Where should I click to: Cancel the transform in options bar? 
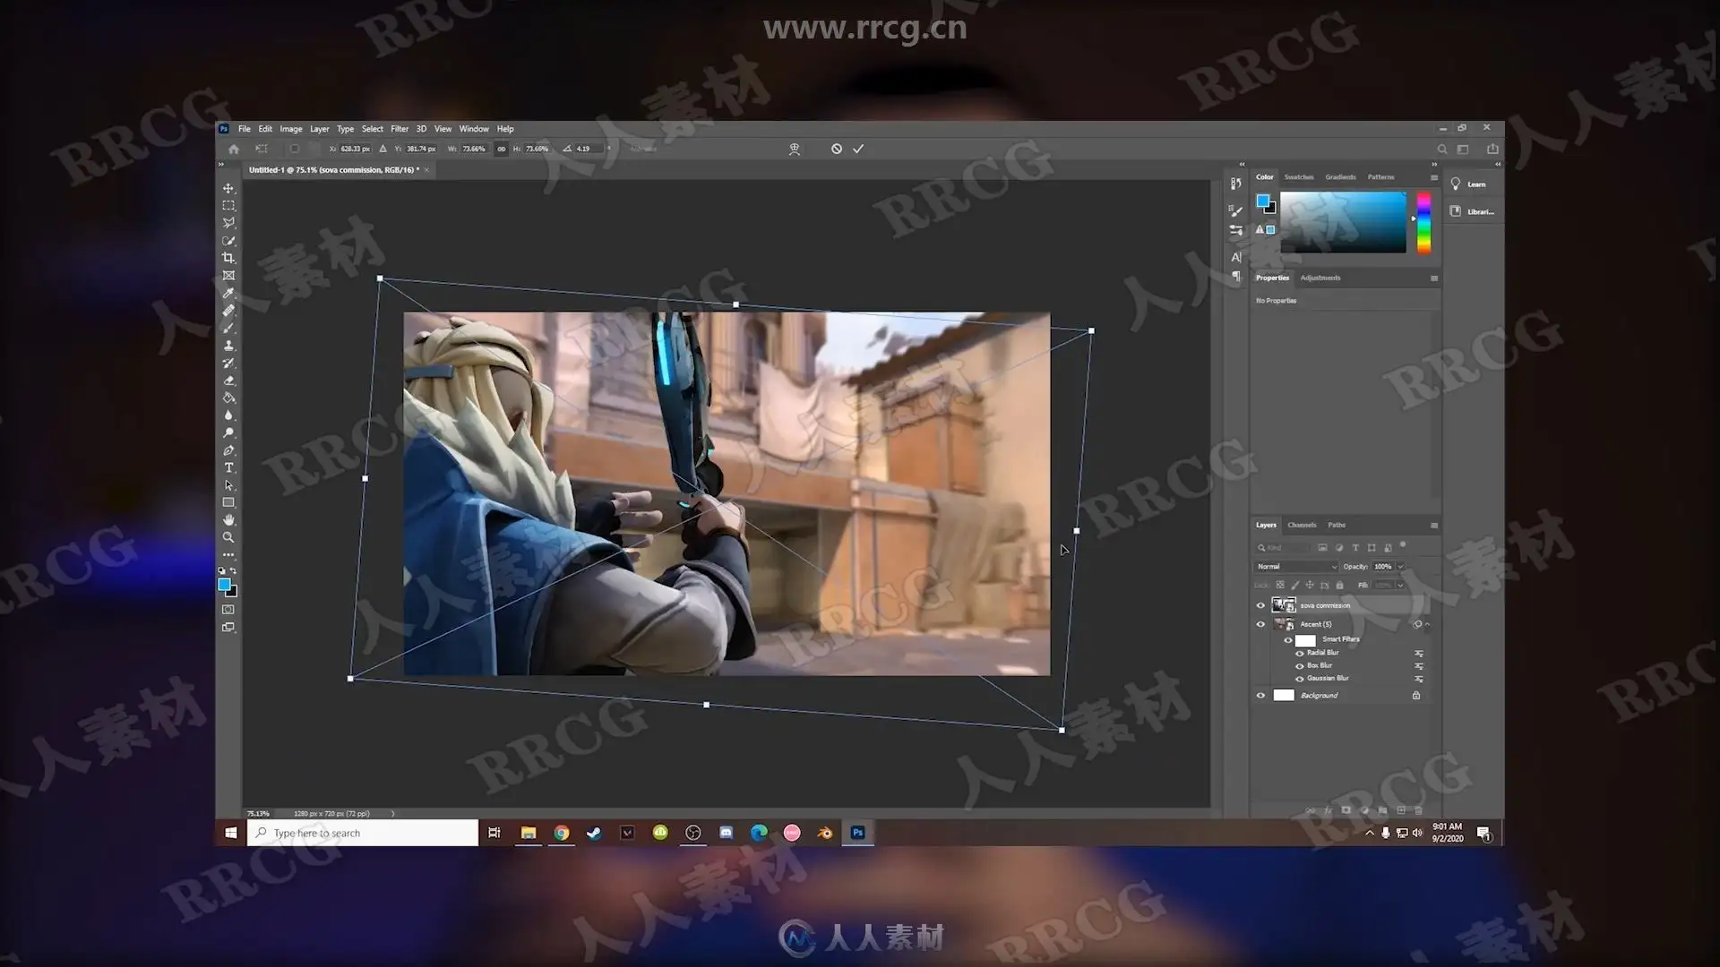[836, 149]
